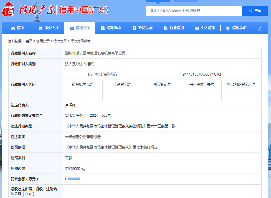Screen dimensions: 271x198
Task: Click the person icon beside 个人信用
Action: (x=197, y=28)
